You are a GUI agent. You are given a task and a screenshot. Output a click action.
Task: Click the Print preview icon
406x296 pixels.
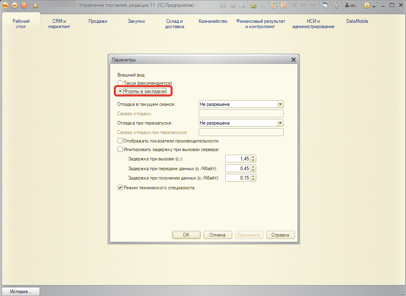point(242,5)
